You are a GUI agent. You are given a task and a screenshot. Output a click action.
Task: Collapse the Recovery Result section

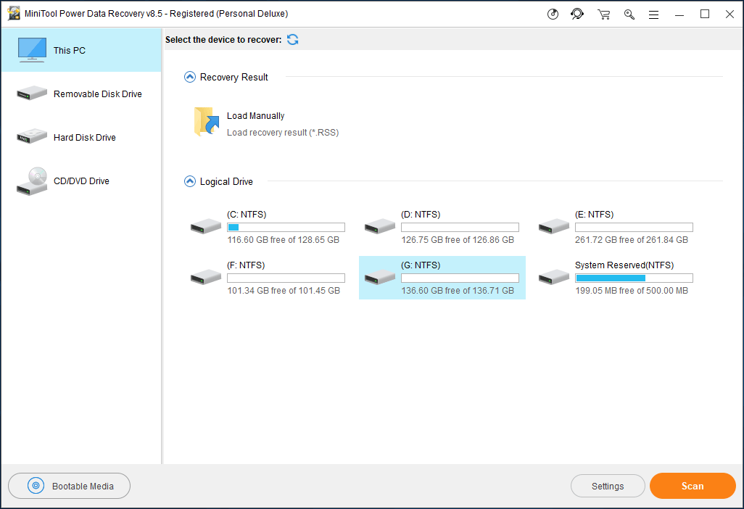190,77
